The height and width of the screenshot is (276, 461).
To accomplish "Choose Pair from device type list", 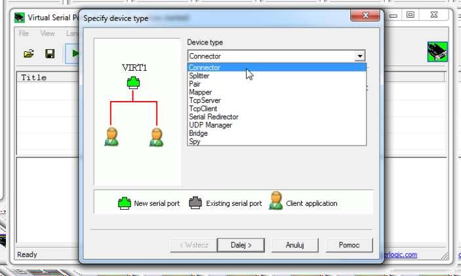I will click(x=277, y=84).
